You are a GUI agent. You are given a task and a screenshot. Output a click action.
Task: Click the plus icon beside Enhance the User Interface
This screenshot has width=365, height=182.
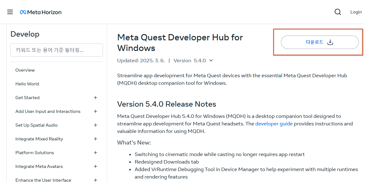click(x=95, y=180)
